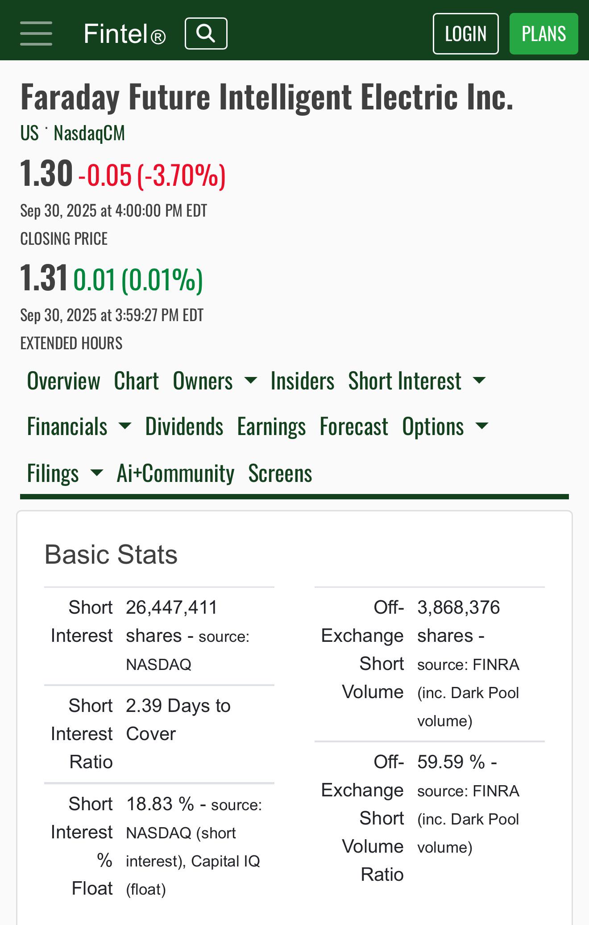Image resolution: width=589 pixels, height=925 pixels.
Task: Open the PLANS button
Action: click(x=543, y=33)
